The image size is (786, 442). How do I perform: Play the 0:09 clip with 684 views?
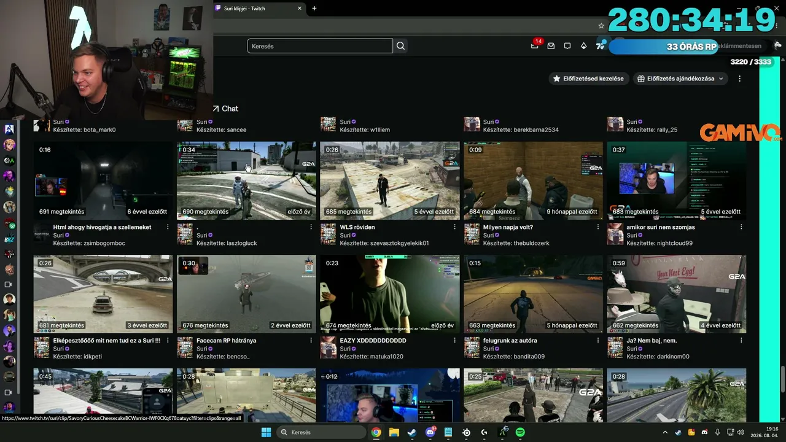tap(533, 180)
